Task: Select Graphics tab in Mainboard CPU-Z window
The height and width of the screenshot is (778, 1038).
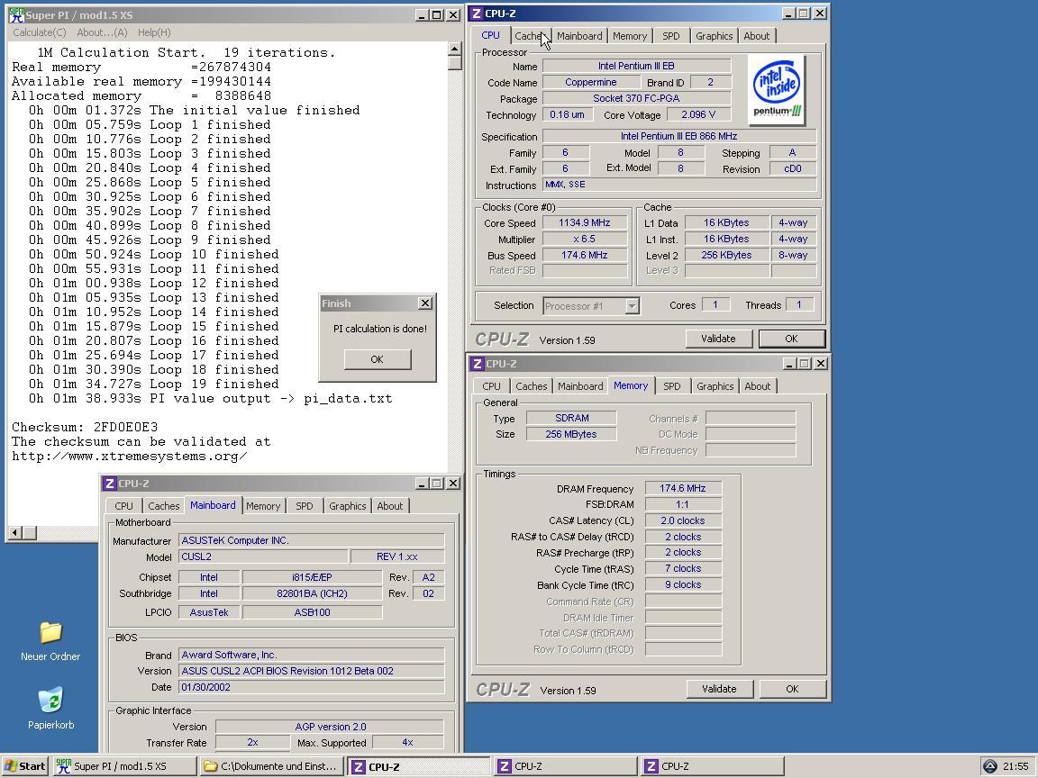Action: tap(348, 506)
